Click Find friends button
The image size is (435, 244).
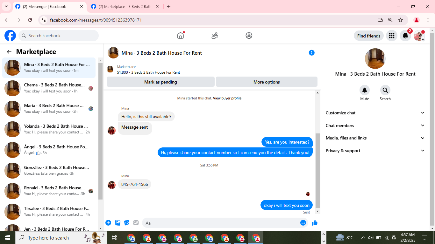coord(369,36)
